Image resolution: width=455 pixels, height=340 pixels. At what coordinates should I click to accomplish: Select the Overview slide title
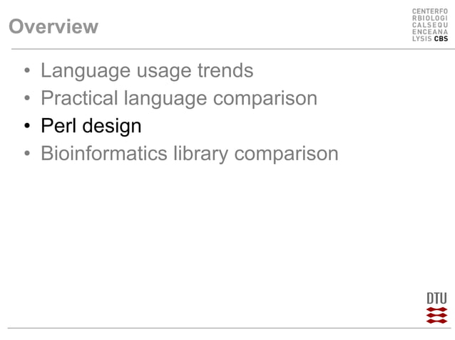[53, 26]
